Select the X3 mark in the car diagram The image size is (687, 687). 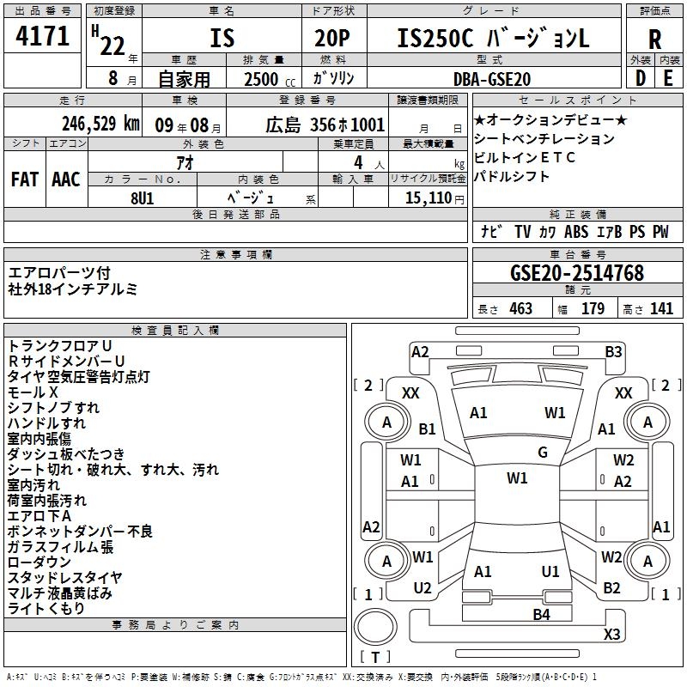pyautogui.click(x=611, y=635)
